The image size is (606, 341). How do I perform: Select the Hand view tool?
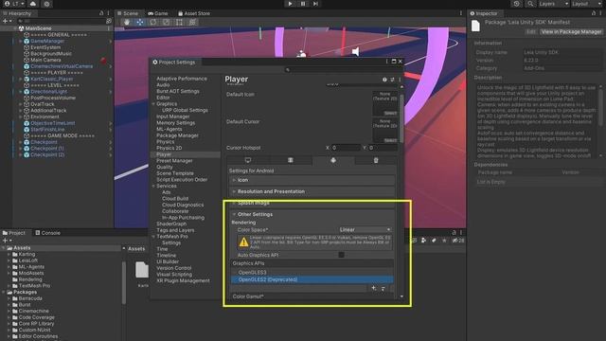click(127, 23)
